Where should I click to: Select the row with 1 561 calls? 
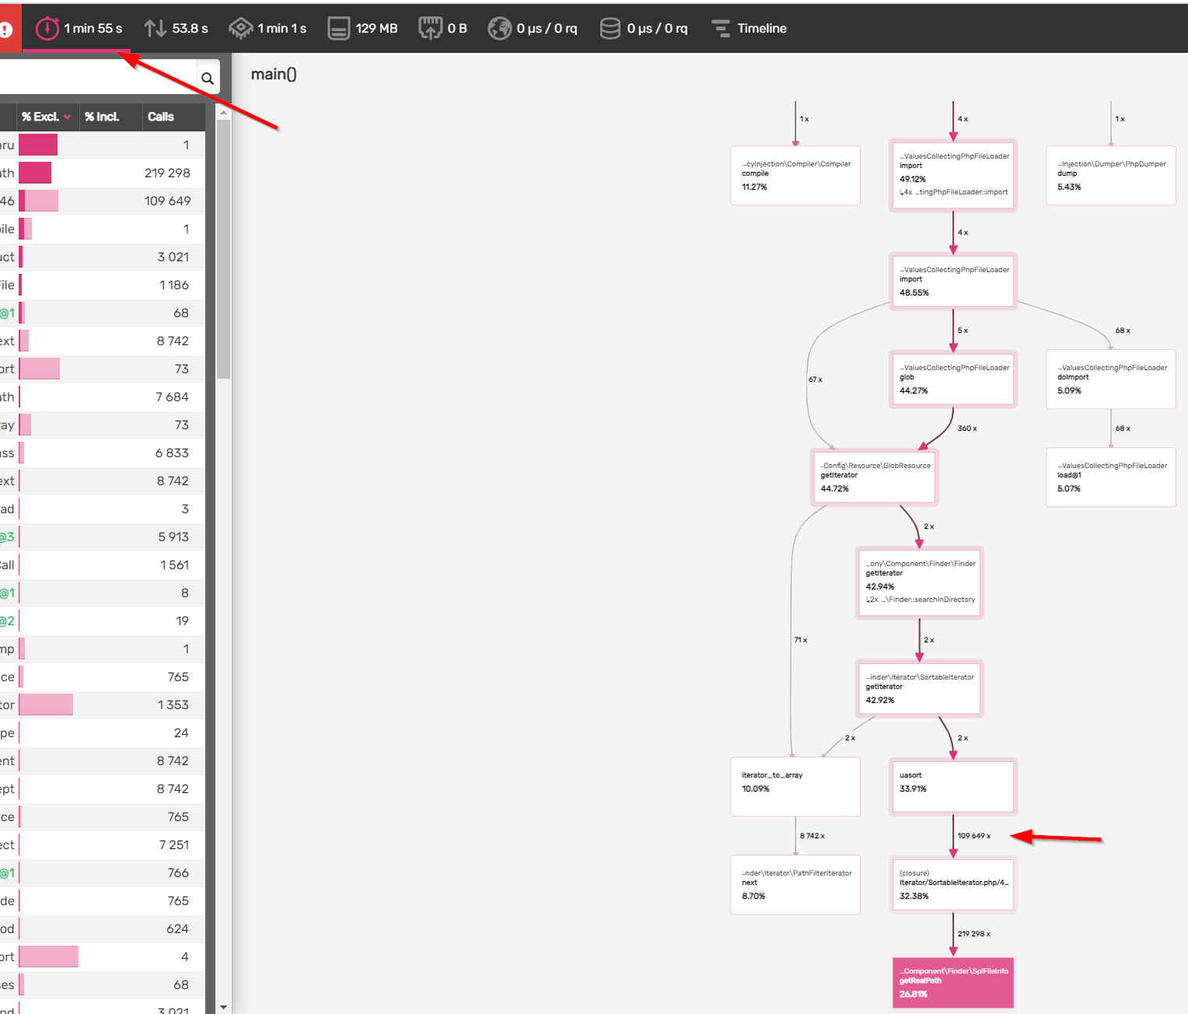[x=103, y=565]
